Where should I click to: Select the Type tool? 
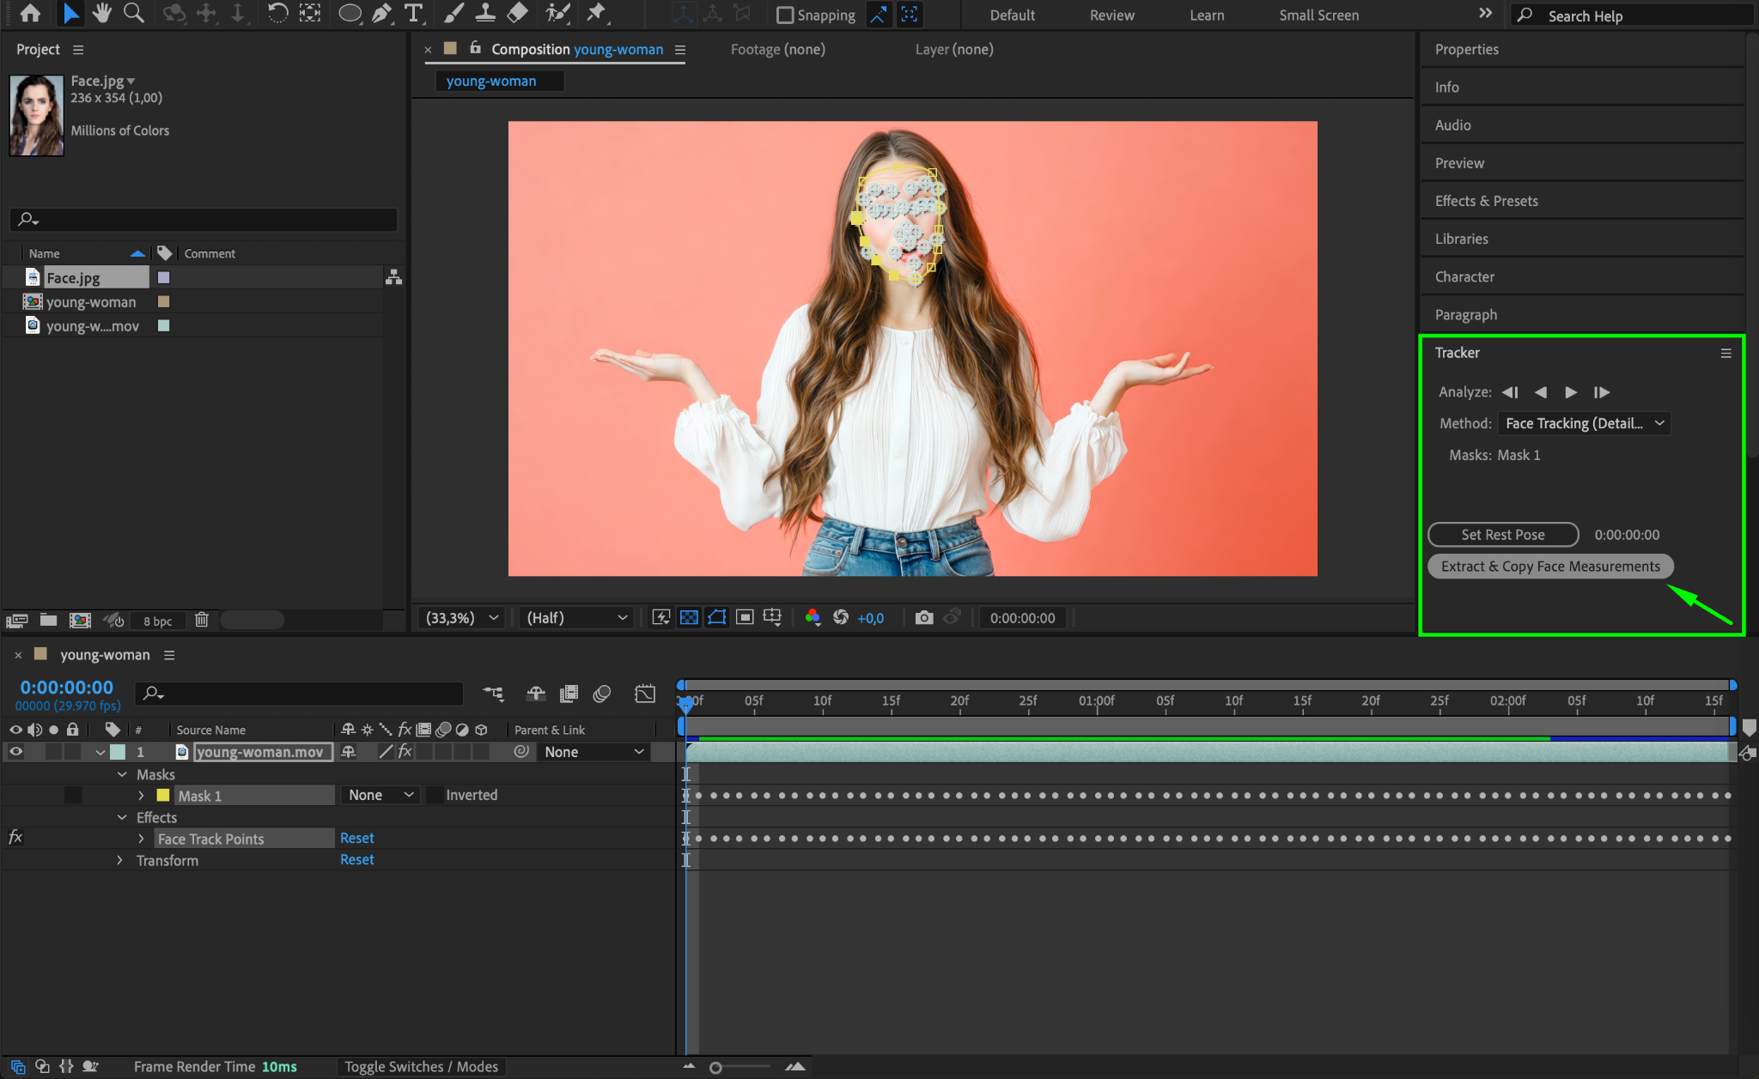point(414,13)
